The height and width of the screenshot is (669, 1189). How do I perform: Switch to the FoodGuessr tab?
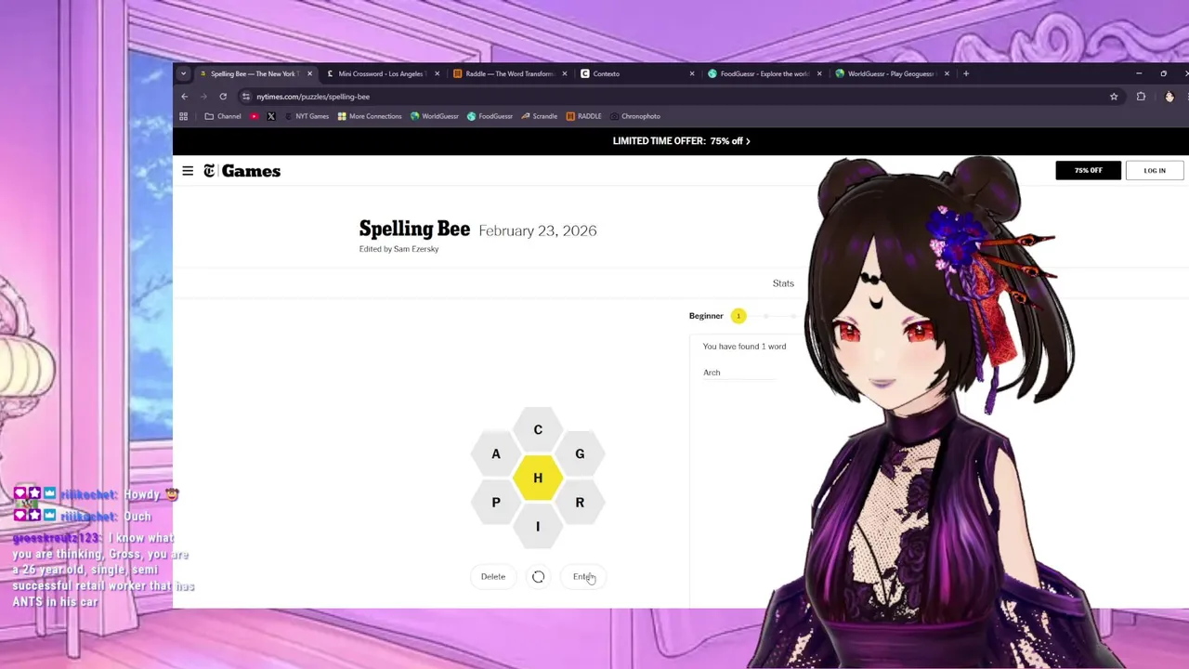764,73
